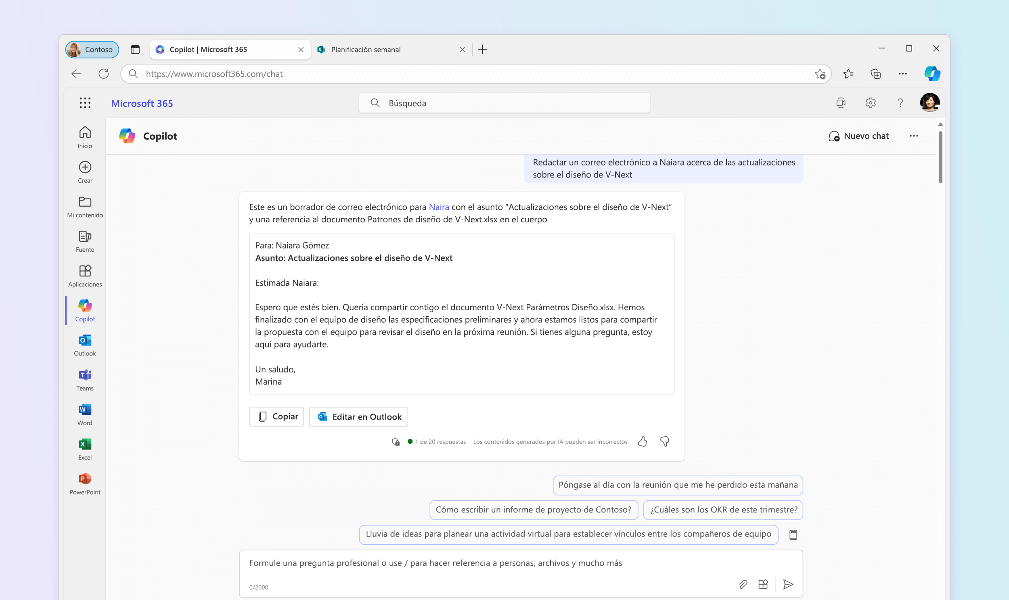The image size is (1009, 600).
Task: Refresh the page in the browser
Action: (x=104, y=73)
